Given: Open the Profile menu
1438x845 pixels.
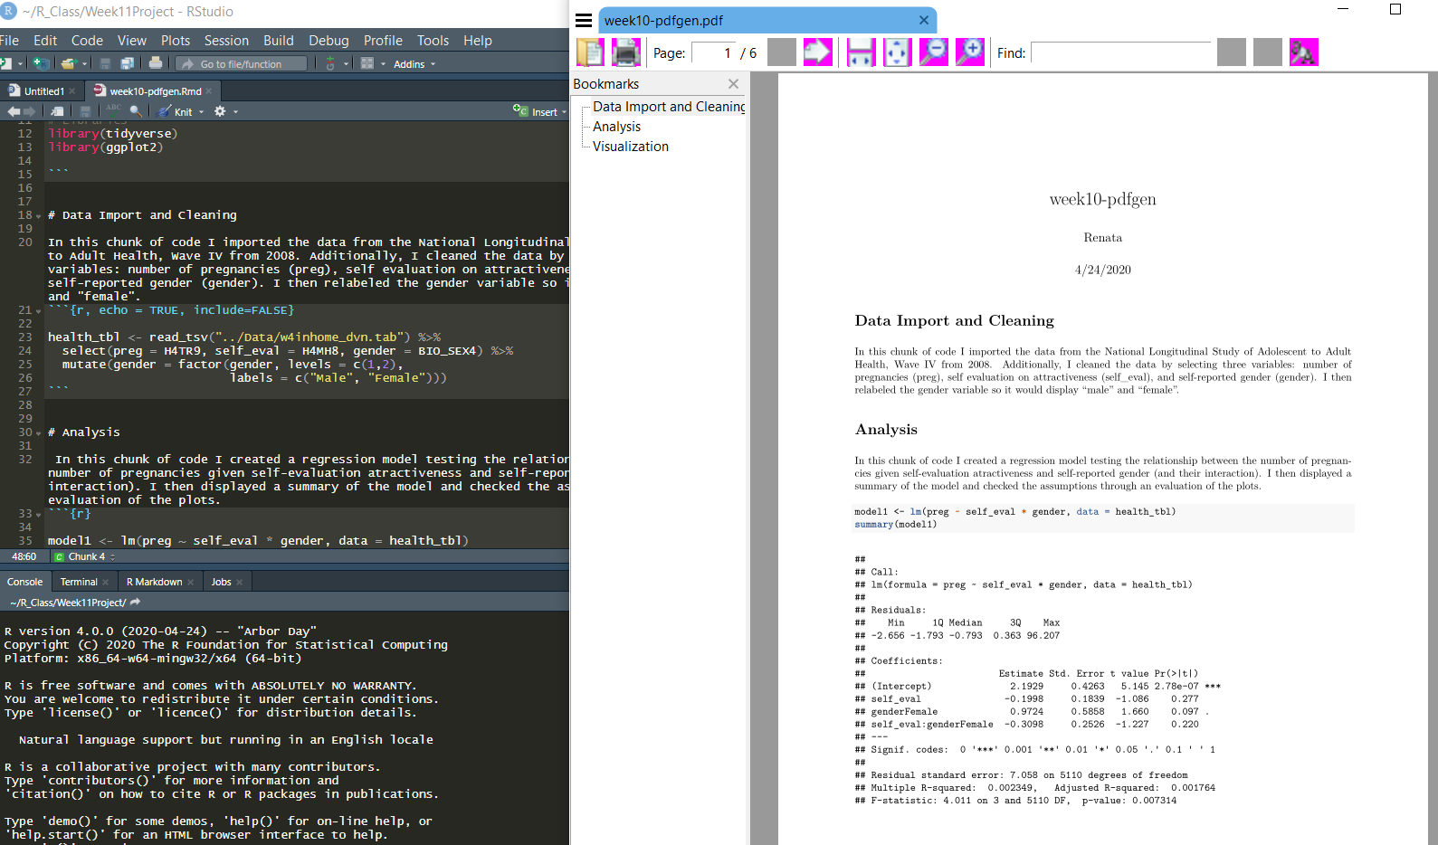Looking at the screenshot, I should [x=383, y=41].
